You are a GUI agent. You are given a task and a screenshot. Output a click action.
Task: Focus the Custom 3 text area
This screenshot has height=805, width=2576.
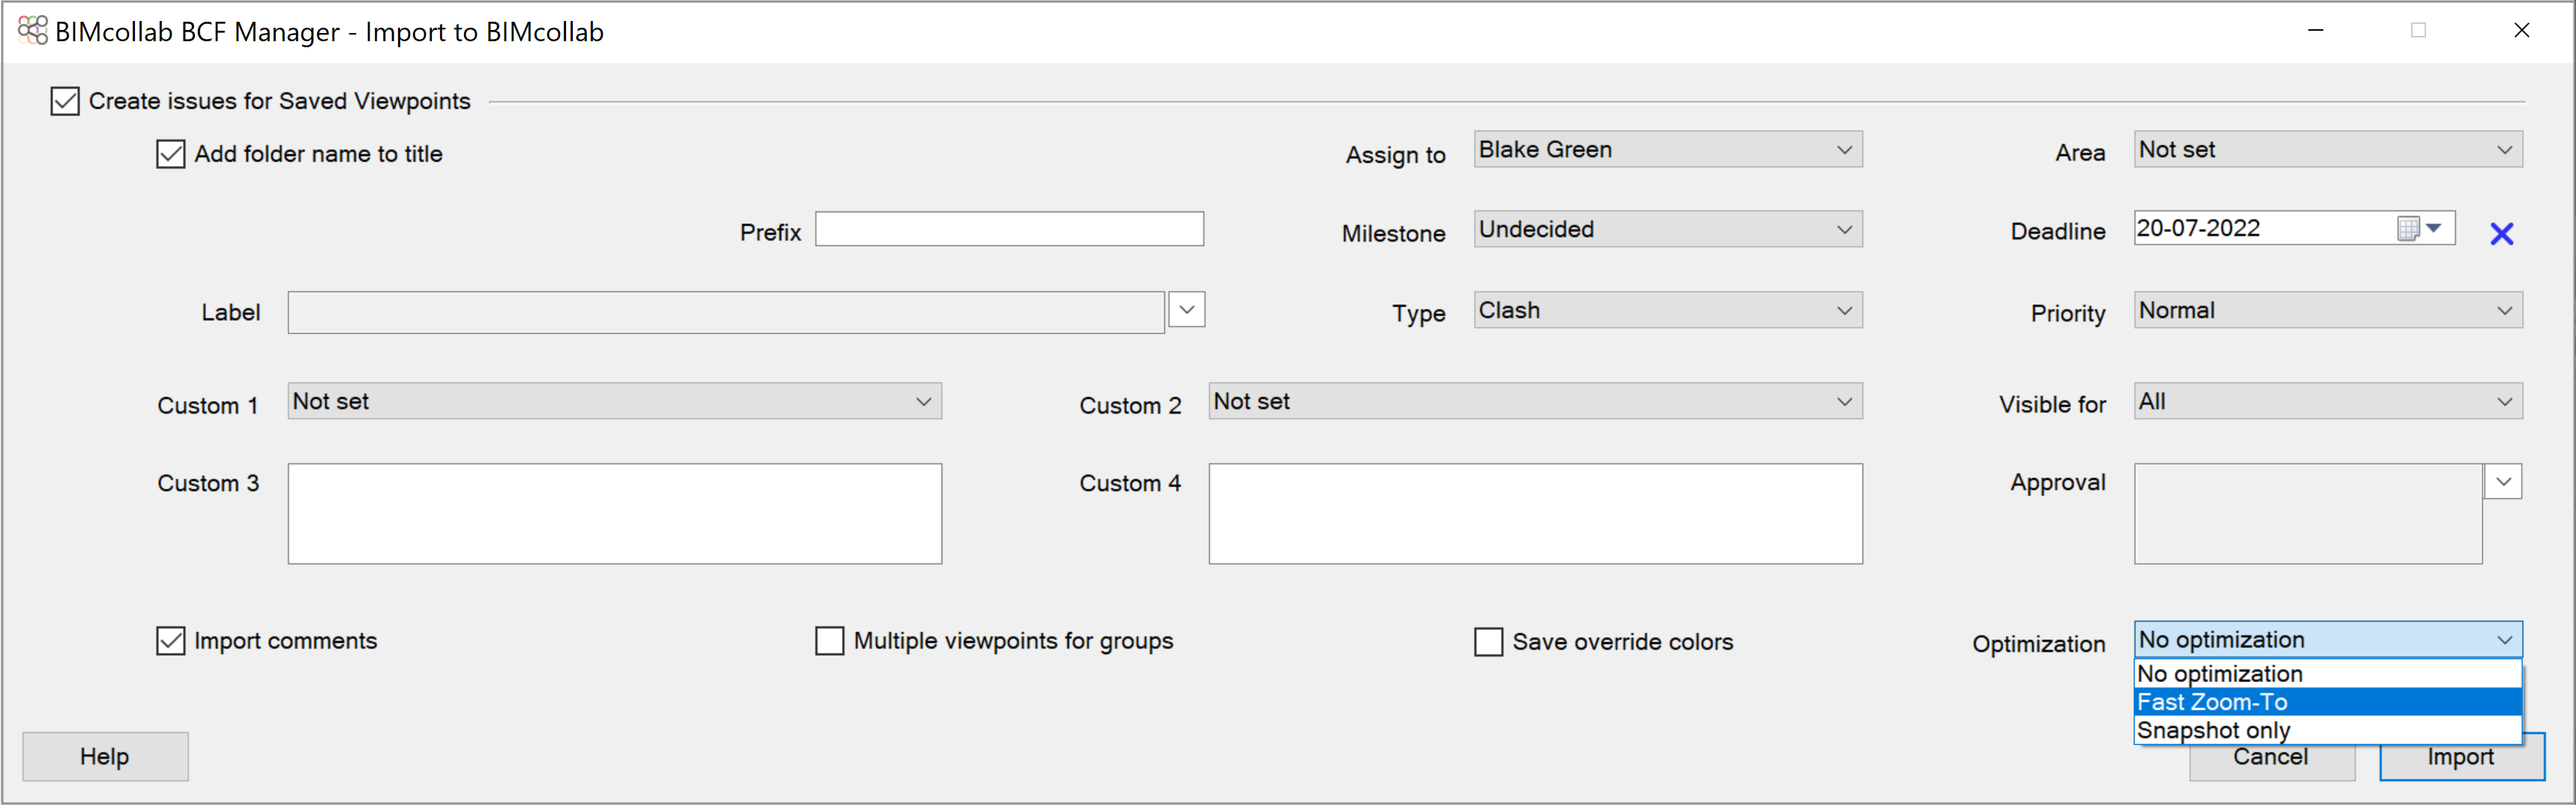pyautogui.click(x=614, y=514)
